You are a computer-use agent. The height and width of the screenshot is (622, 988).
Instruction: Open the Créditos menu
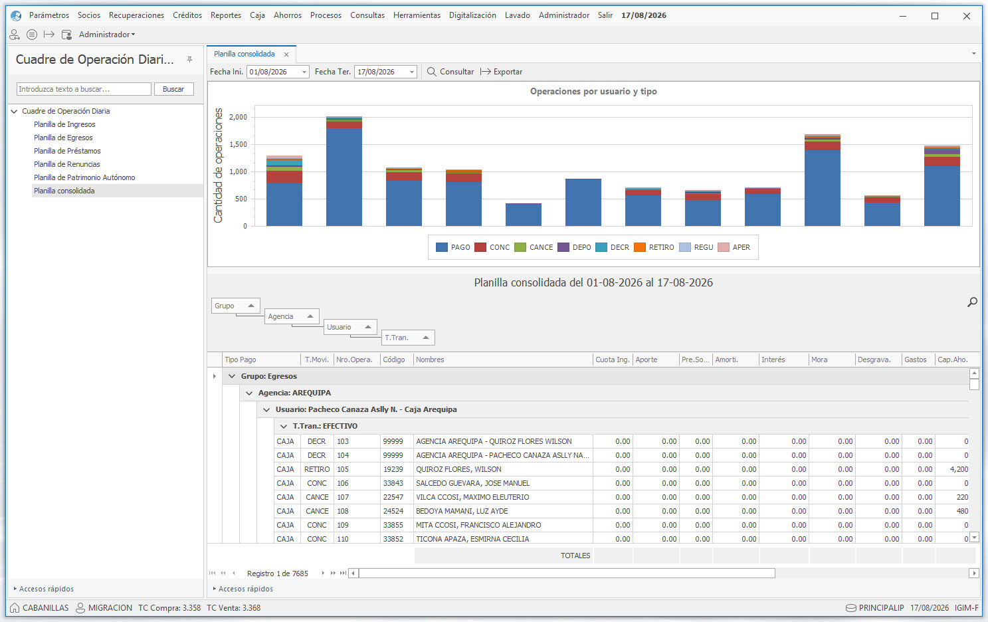coord(187,15)
